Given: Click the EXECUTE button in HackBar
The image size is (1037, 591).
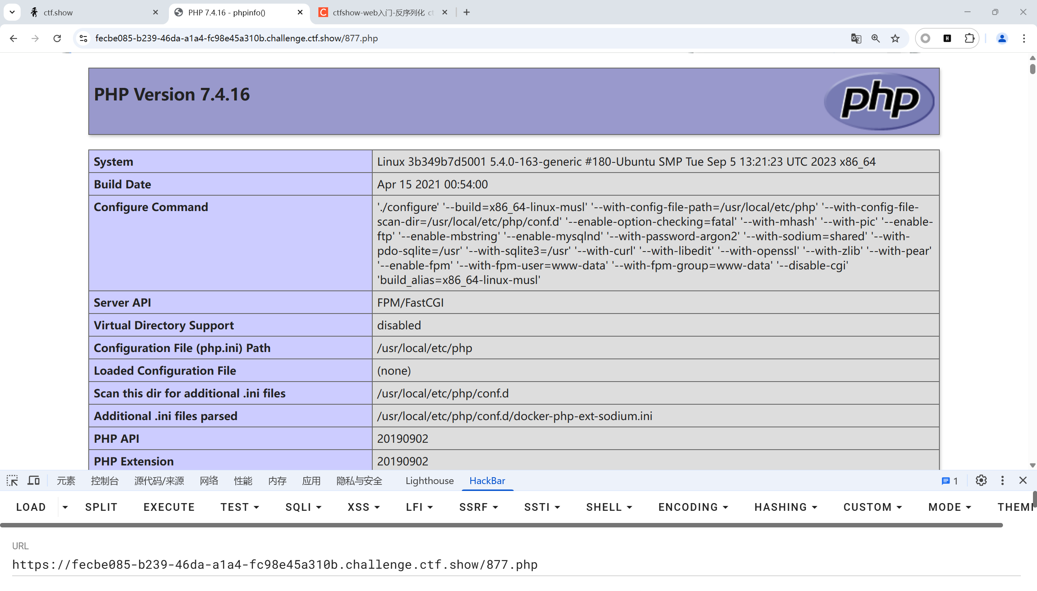Looking at the screenshot, I should pyautogui.click(x=169, y=507).
